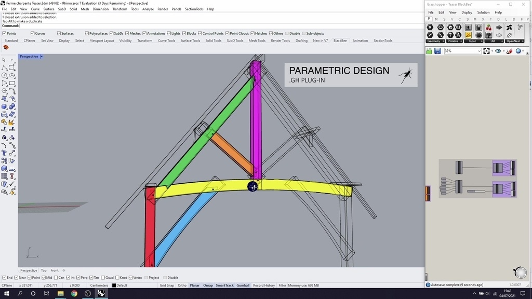Click the BlackBee toolbar icon below Standard tab

tap(6, 47)
